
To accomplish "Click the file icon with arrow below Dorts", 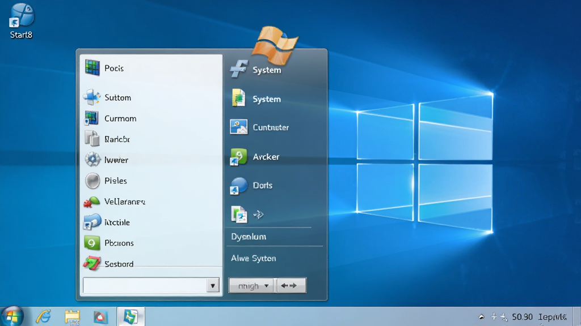I will (x=239, y=215).
